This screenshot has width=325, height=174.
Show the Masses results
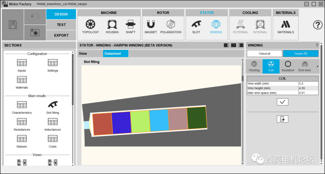22,142
